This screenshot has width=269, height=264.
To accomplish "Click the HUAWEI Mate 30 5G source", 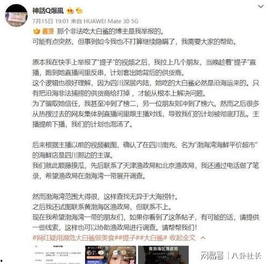I will pos(111,21).
